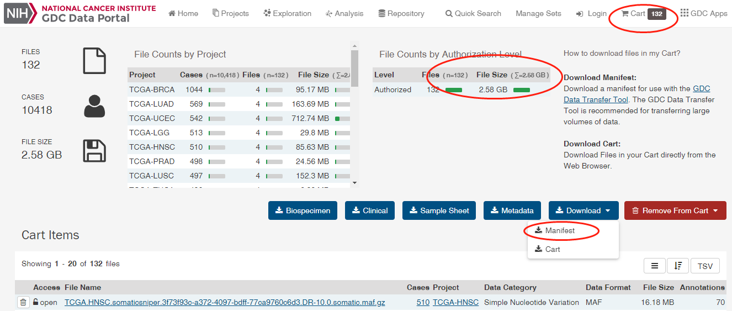Expand the Remove From Cart dropdown

675,210
